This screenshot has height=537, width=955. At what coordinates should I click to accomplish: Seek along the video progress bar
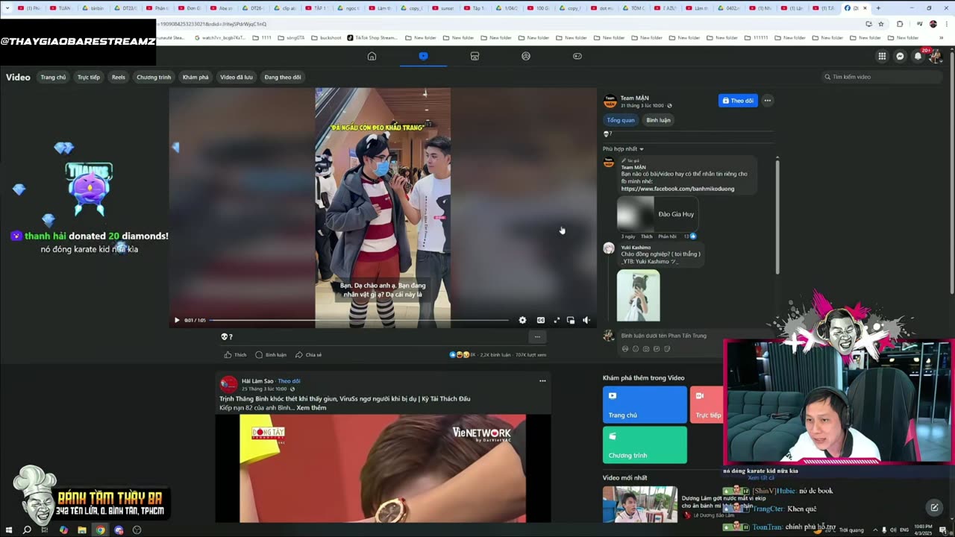tap(360, 320)
